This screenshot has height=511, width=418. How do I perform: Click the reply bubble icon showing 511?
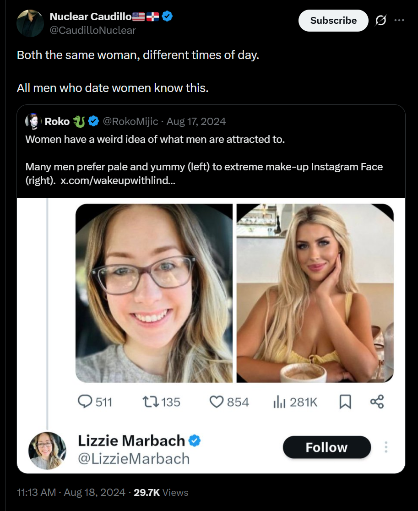(85, 402)
